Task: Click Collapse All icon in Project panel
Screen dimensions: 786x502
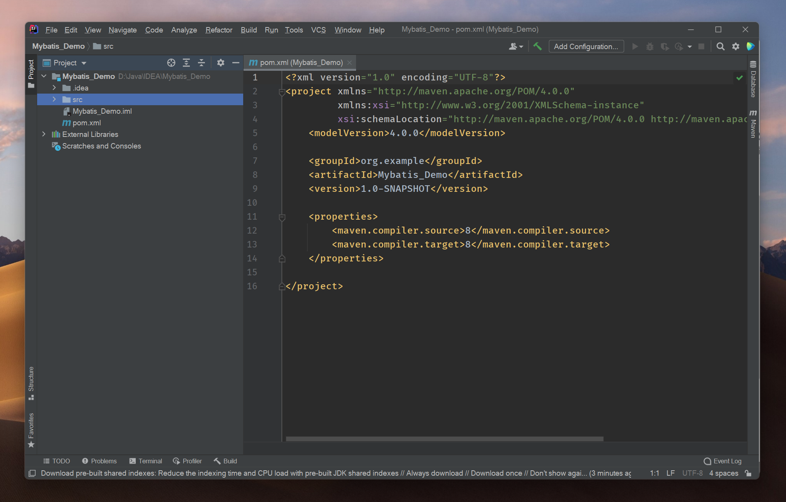Action: coord(201,63)
